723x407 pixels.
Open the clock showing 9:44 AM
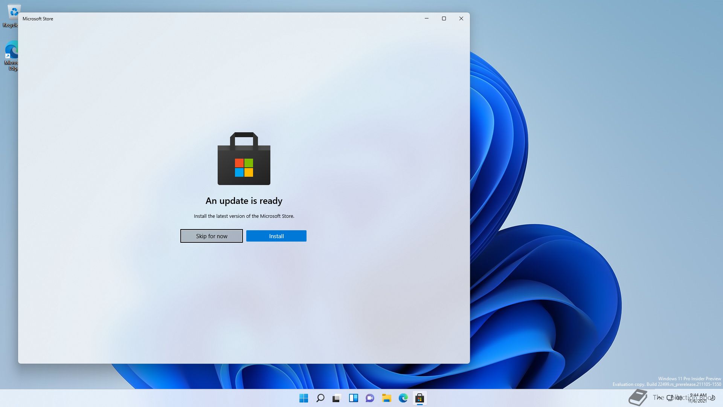tap(698, 398)
